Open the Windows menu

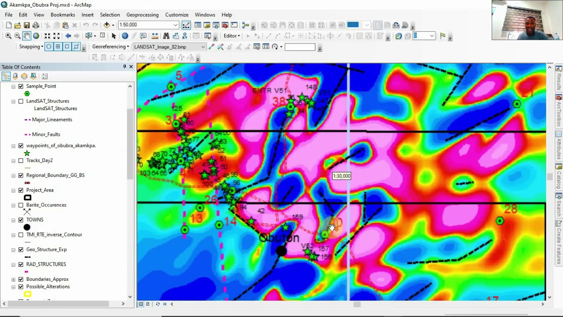[205, 15]
